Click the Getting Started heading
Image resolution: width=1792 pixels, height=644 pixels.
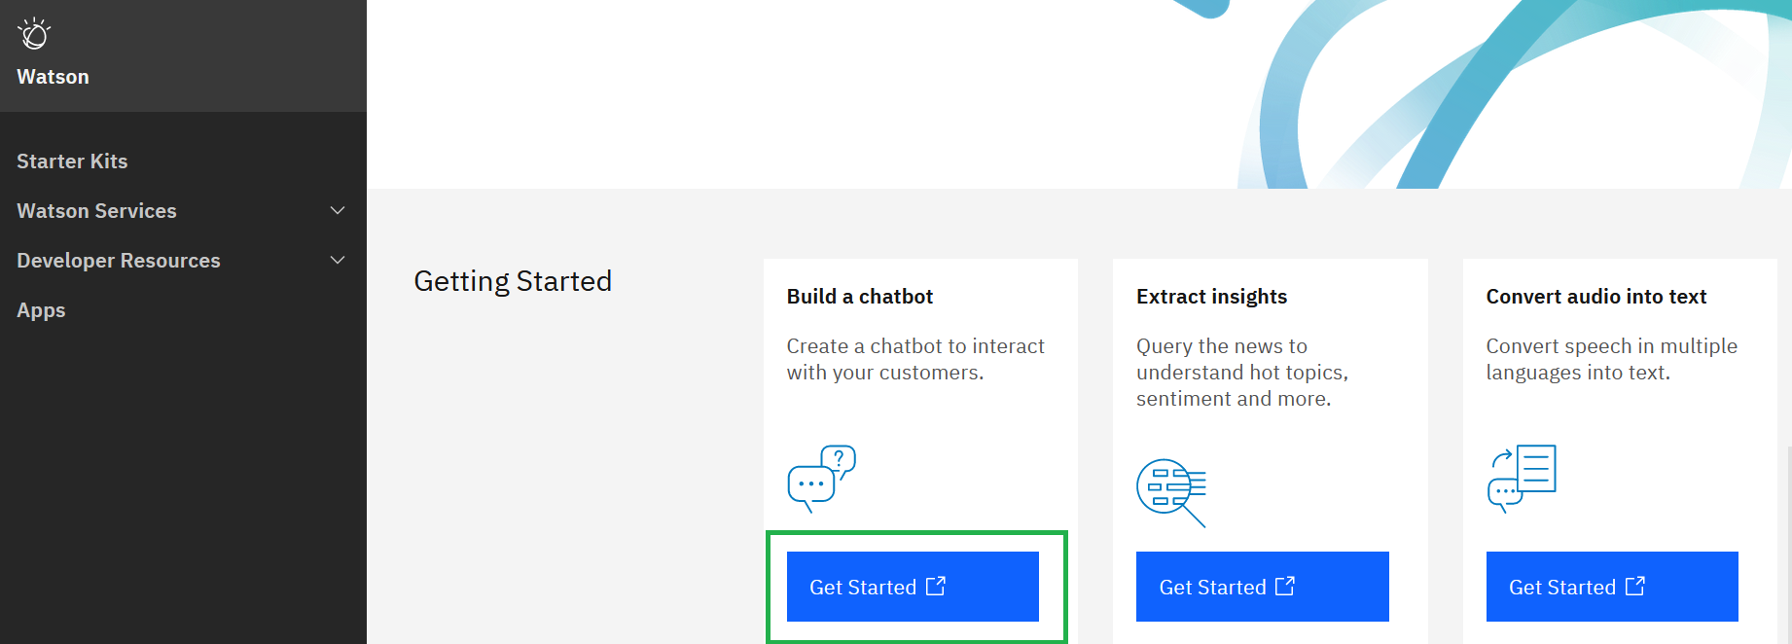pos(513,280)
